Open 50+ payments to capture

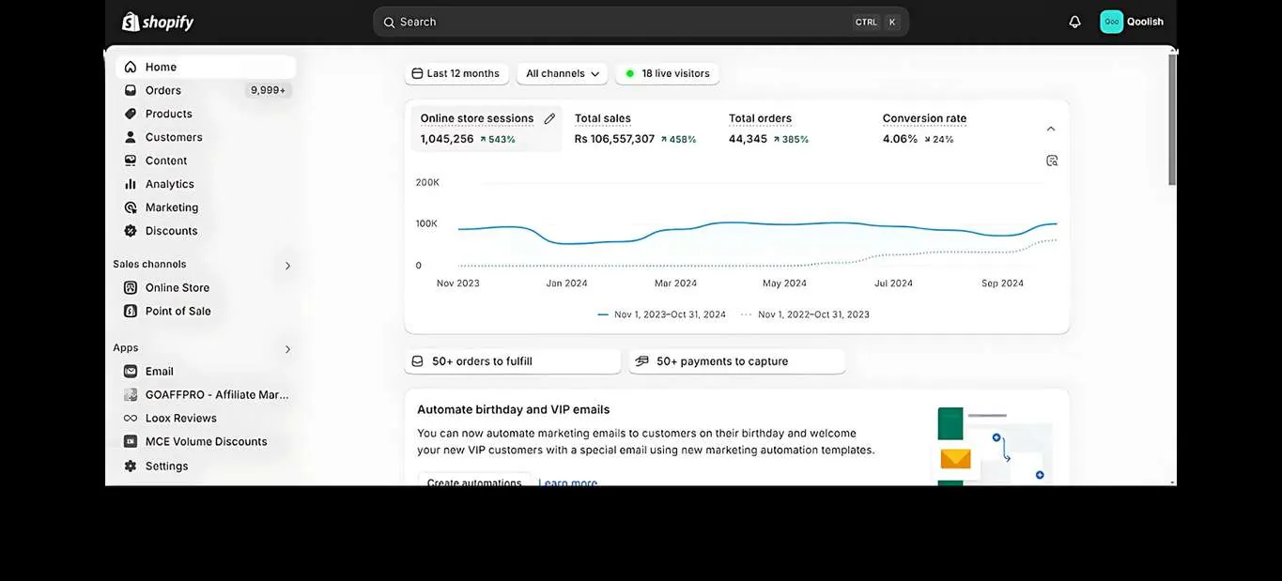[x=737, y=361]
